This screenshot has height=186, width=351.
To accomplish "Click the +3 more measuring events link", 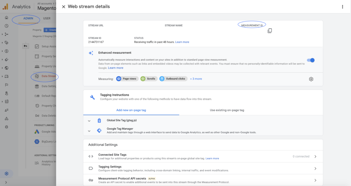I will tap(196, 79).
